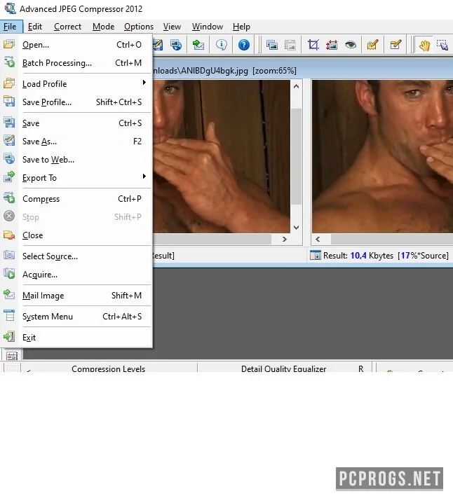Screen dimensions: 453x503
Task: Click source image scroll up arrow
Action: [297, 86]
